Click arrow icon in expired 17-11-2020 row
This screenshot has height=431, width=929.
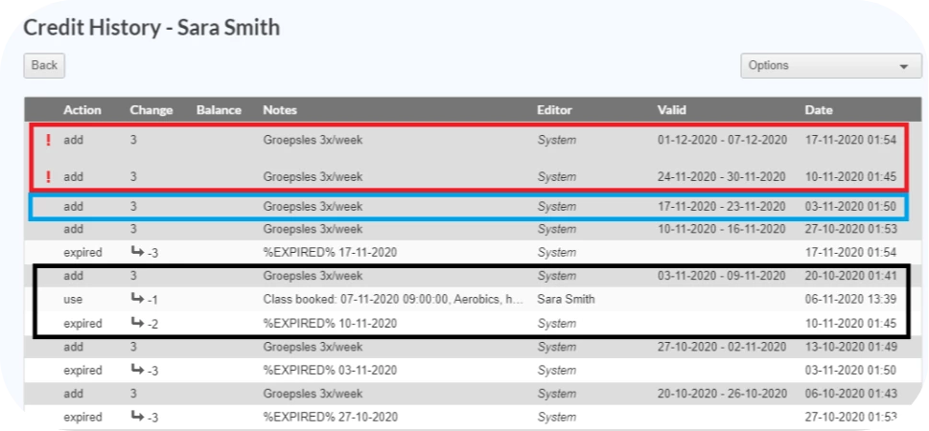point(137,252)
